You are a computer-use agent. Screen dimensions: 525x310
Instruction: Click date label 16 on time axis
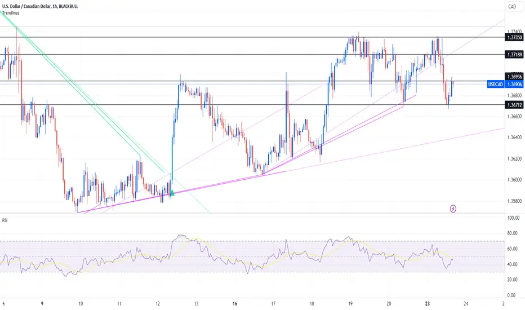pyautogui.click(x=235, y=304)
